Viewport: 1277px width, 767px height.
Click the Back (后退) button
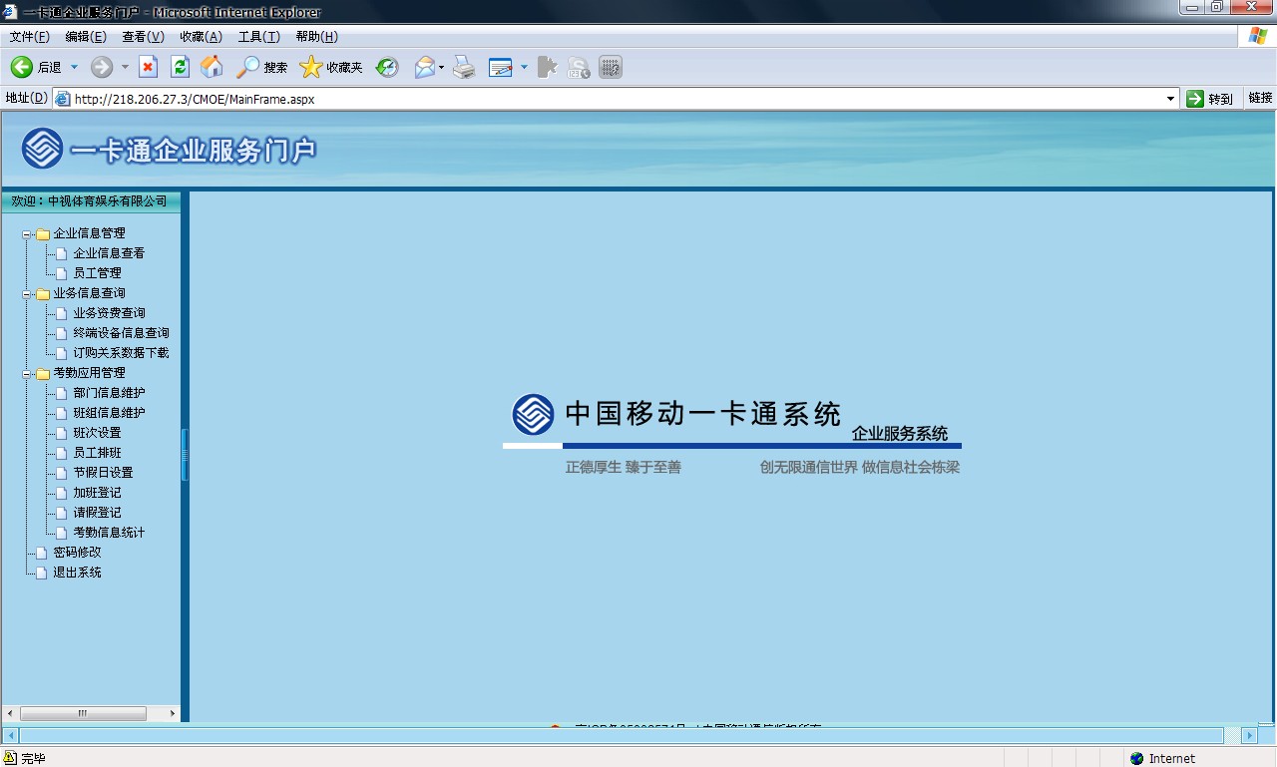click(x=35, y=67)
